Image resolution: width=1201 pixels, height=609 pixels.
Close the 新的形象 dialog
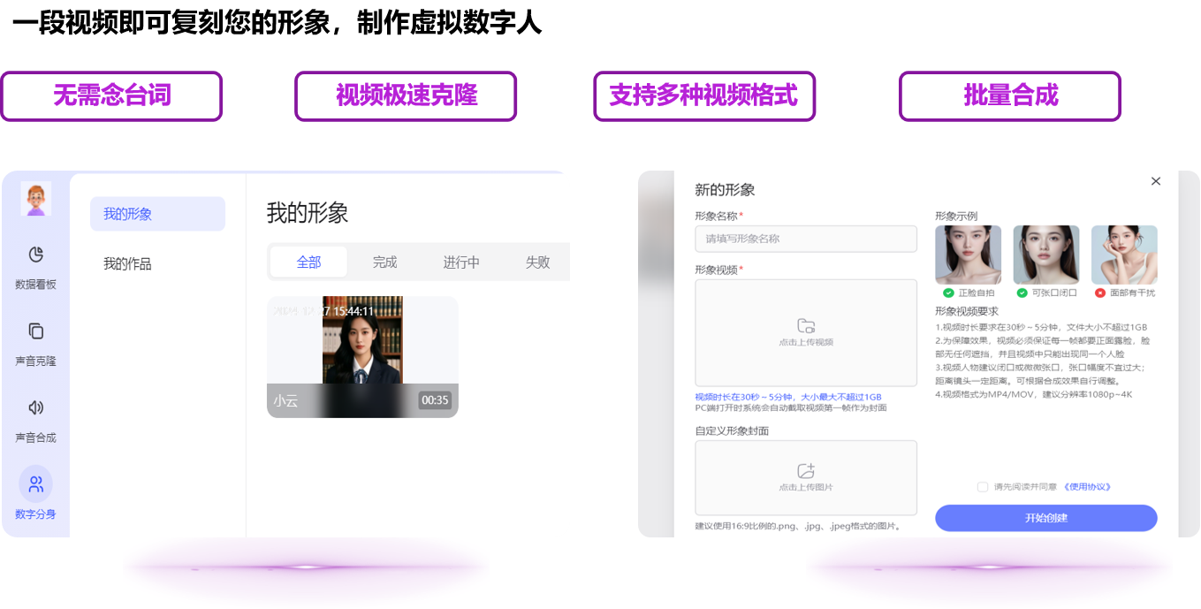[1156, 181]
